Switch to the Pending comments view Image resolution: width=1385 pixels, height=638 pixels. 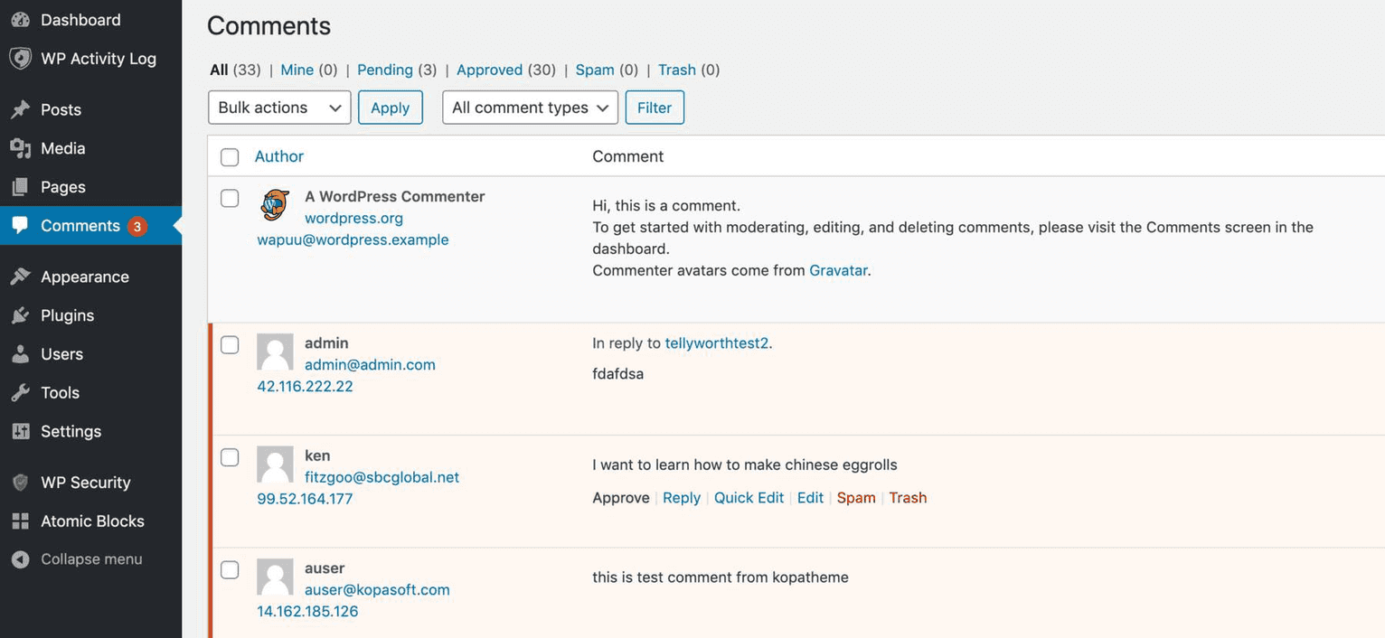[386, 69]
